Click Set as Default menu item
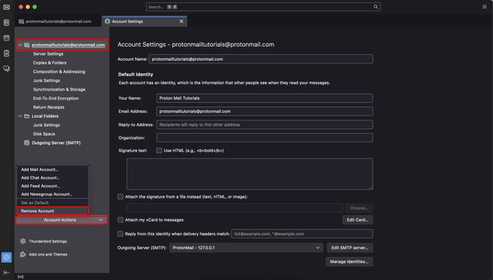 52,203
